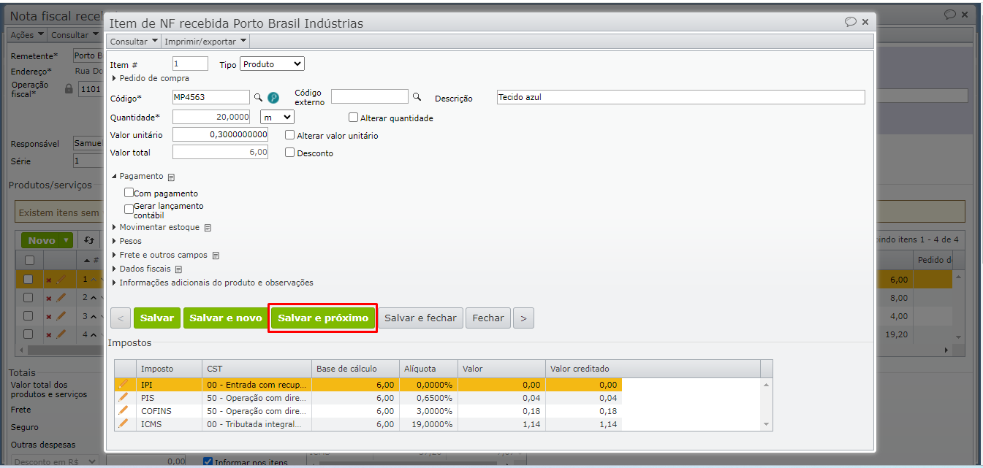Image resolution: width=983 pixels, height=468 pixels.
Task: Click the green Salvar button
Action: (x=157, y=318)
